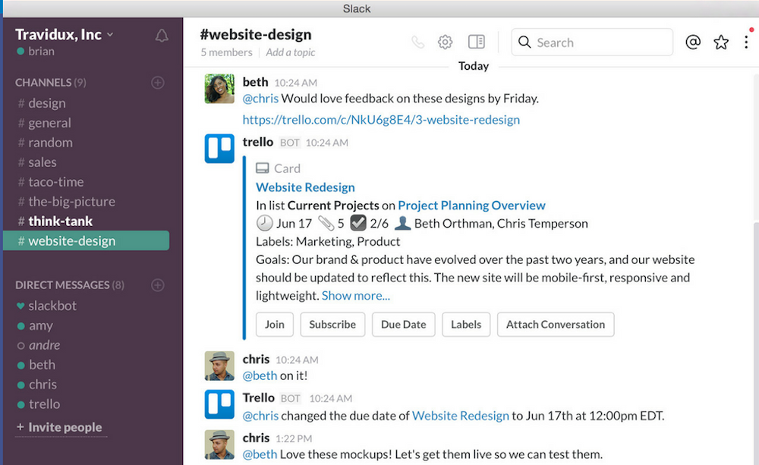Open channel settings gear icon

pos(446,42)
